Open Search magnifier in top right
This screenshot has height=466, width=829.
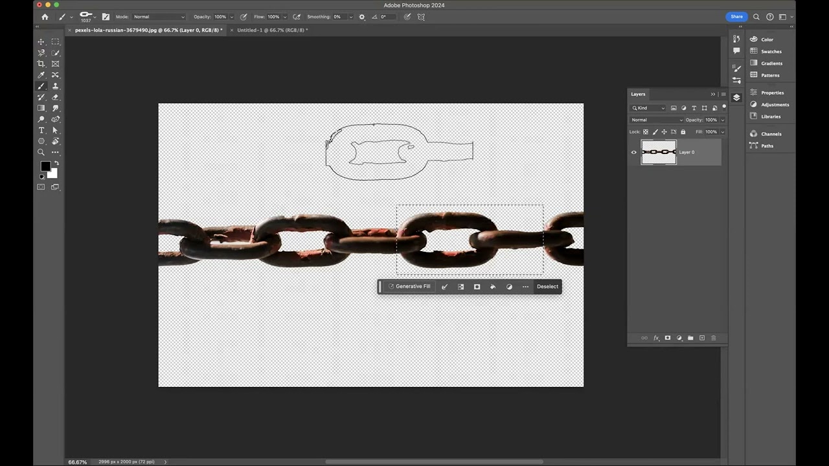[756, 17]
